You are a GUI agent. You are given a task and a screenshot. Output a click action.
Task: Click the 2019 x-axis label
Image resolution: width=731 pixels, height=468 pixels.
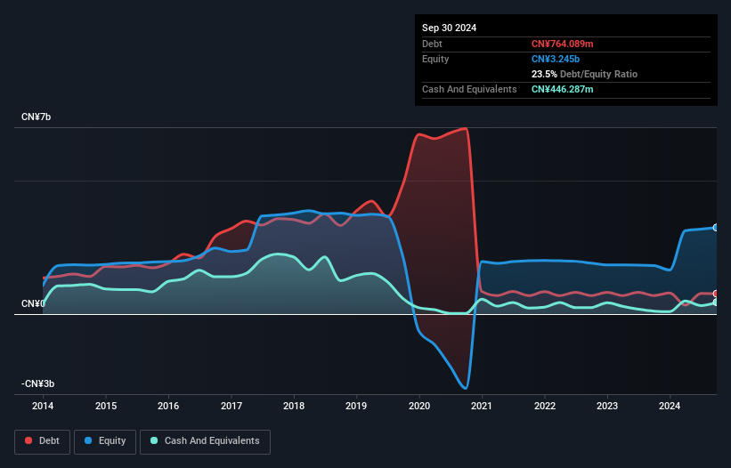pyautogui.click(x=356, y=406)
